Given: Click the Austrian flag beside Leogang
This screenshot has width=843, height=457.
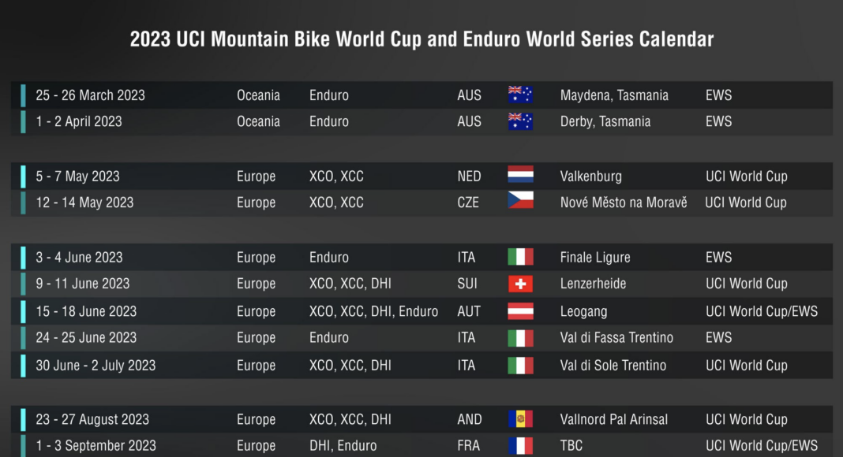Looking at the screenshot, I should (x=520, y=311).
